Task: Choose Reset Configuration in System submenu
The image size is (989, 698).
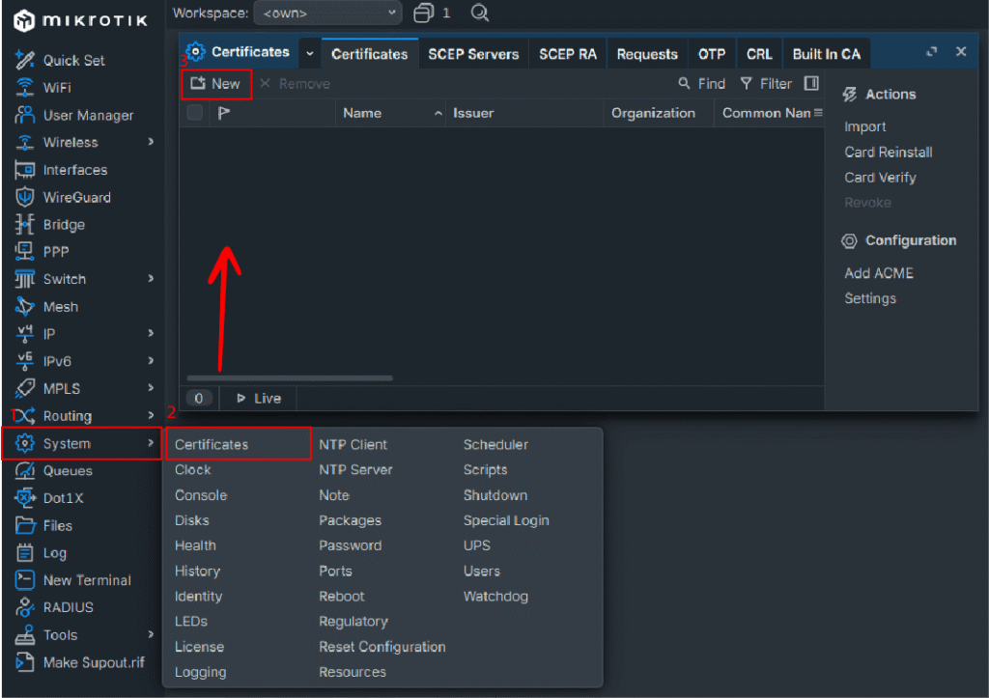Action: click(x=382, y=647)
